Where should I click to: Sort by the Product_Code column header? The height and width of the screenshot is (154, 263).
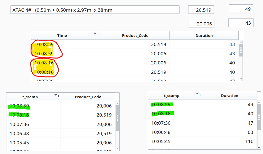(135, 35)
